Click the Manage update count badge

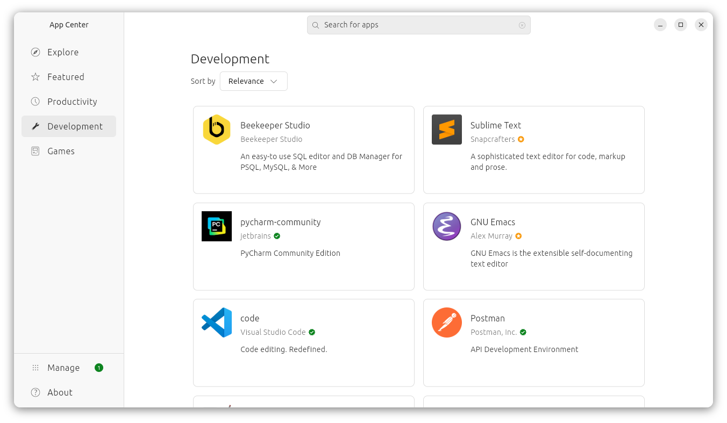[99, 368]
